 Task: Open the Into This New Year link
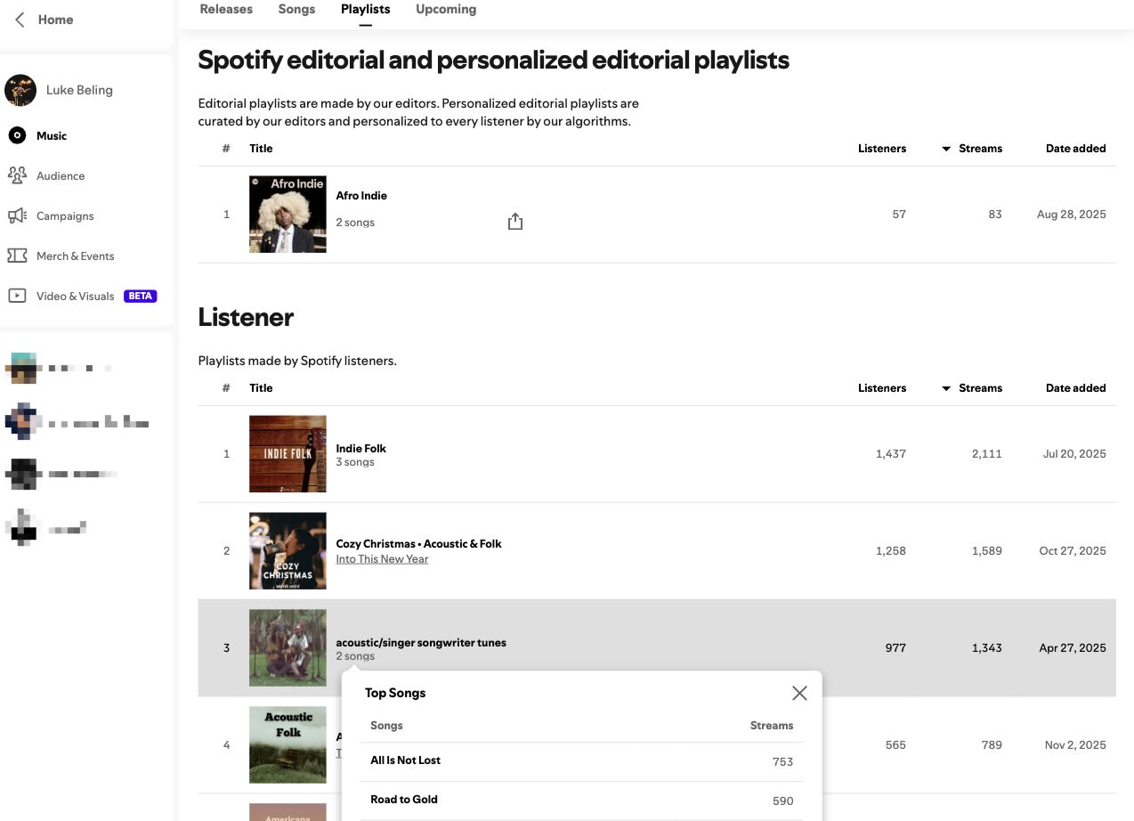tap(382, 559)
